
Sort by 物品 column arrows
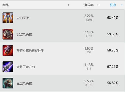click(x=69, y=5)
